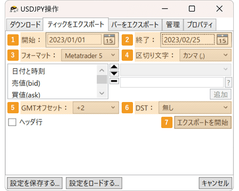Select 買値(ask) in the field list

pyautogui.click(x=26, y=95)
